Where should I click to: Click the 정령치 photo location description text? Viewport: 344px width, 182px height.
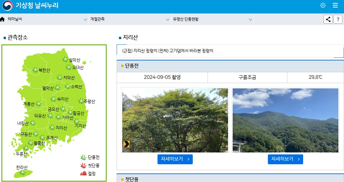(168, 51)
